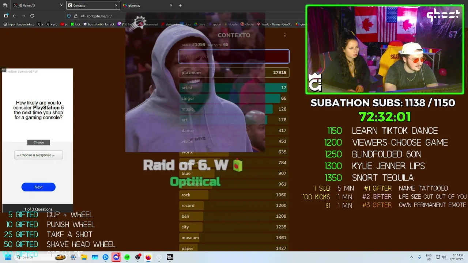468x263 pixels.
Task: Open the Settings gear in the taskbar
Action: tap(73, 257)
